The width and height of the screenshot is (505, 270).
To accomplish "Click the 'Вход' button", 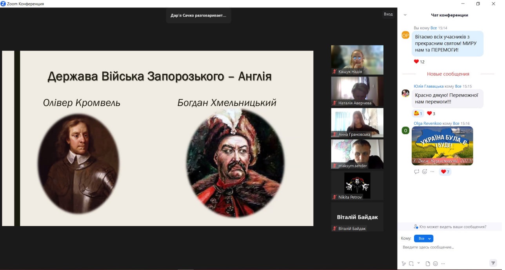I will [388, 14].
